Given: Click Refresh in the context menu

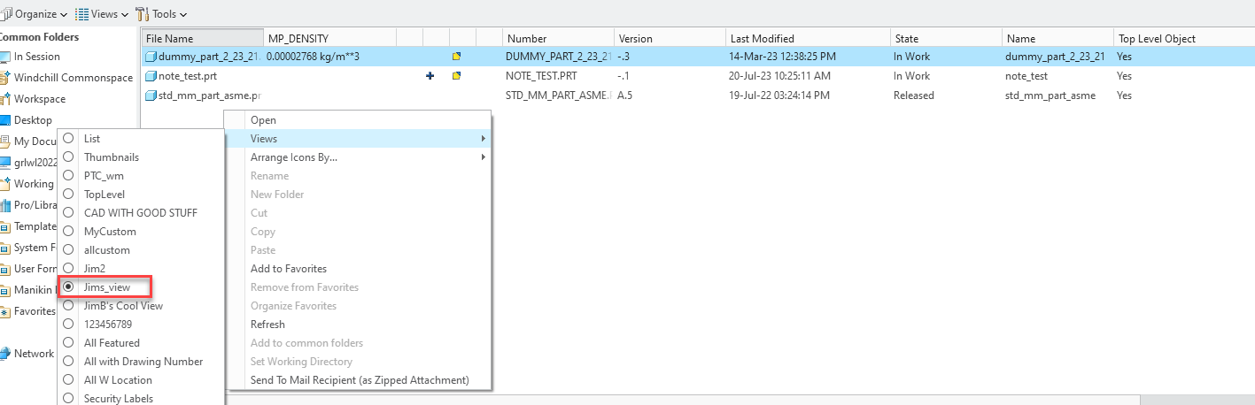Looking at the screenshot, I should 267,325.
